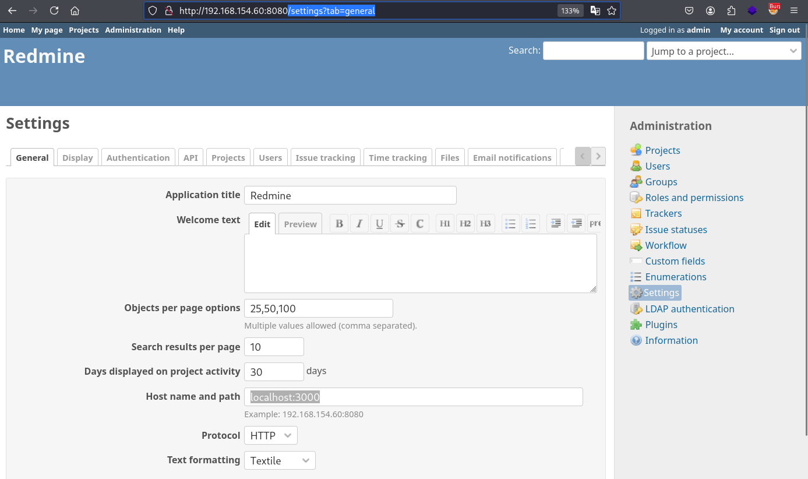Image resolution: width=808 pixels, height=479 pixels.
Task: Open Home in top menu
Action: (x=14, y=30)
